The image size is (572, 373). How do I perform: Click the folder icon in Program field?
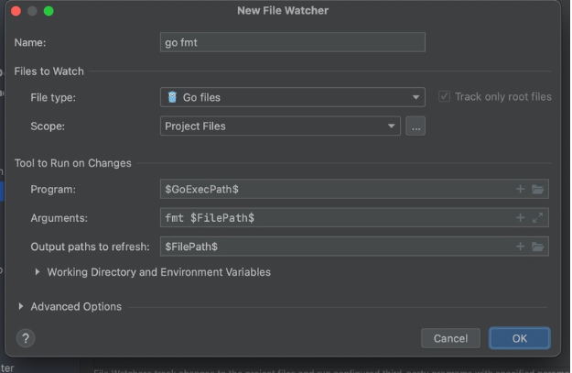click(x=537, y=189)
